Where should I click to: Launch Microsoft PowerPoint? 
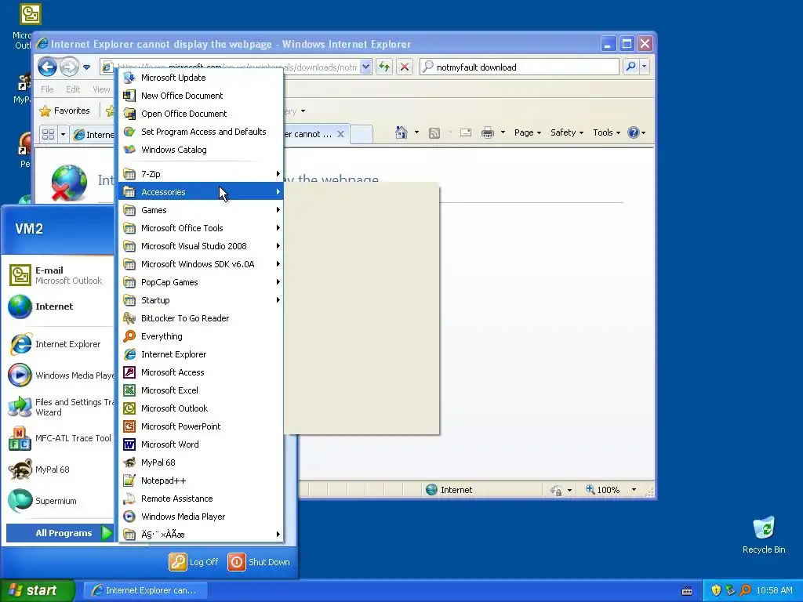point(201,426)
